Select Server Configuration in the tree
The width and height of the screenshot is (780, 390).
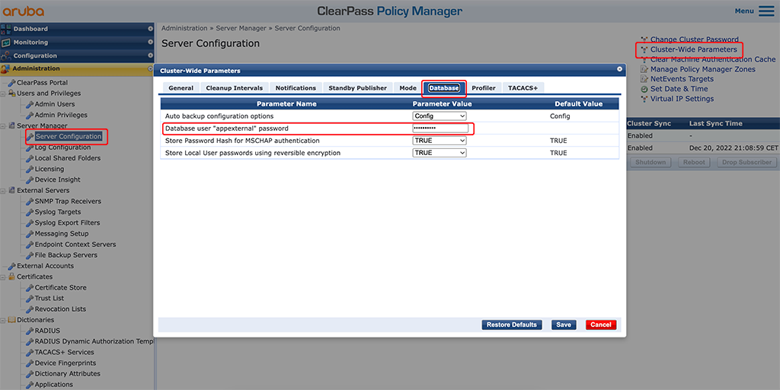point(69,136)
